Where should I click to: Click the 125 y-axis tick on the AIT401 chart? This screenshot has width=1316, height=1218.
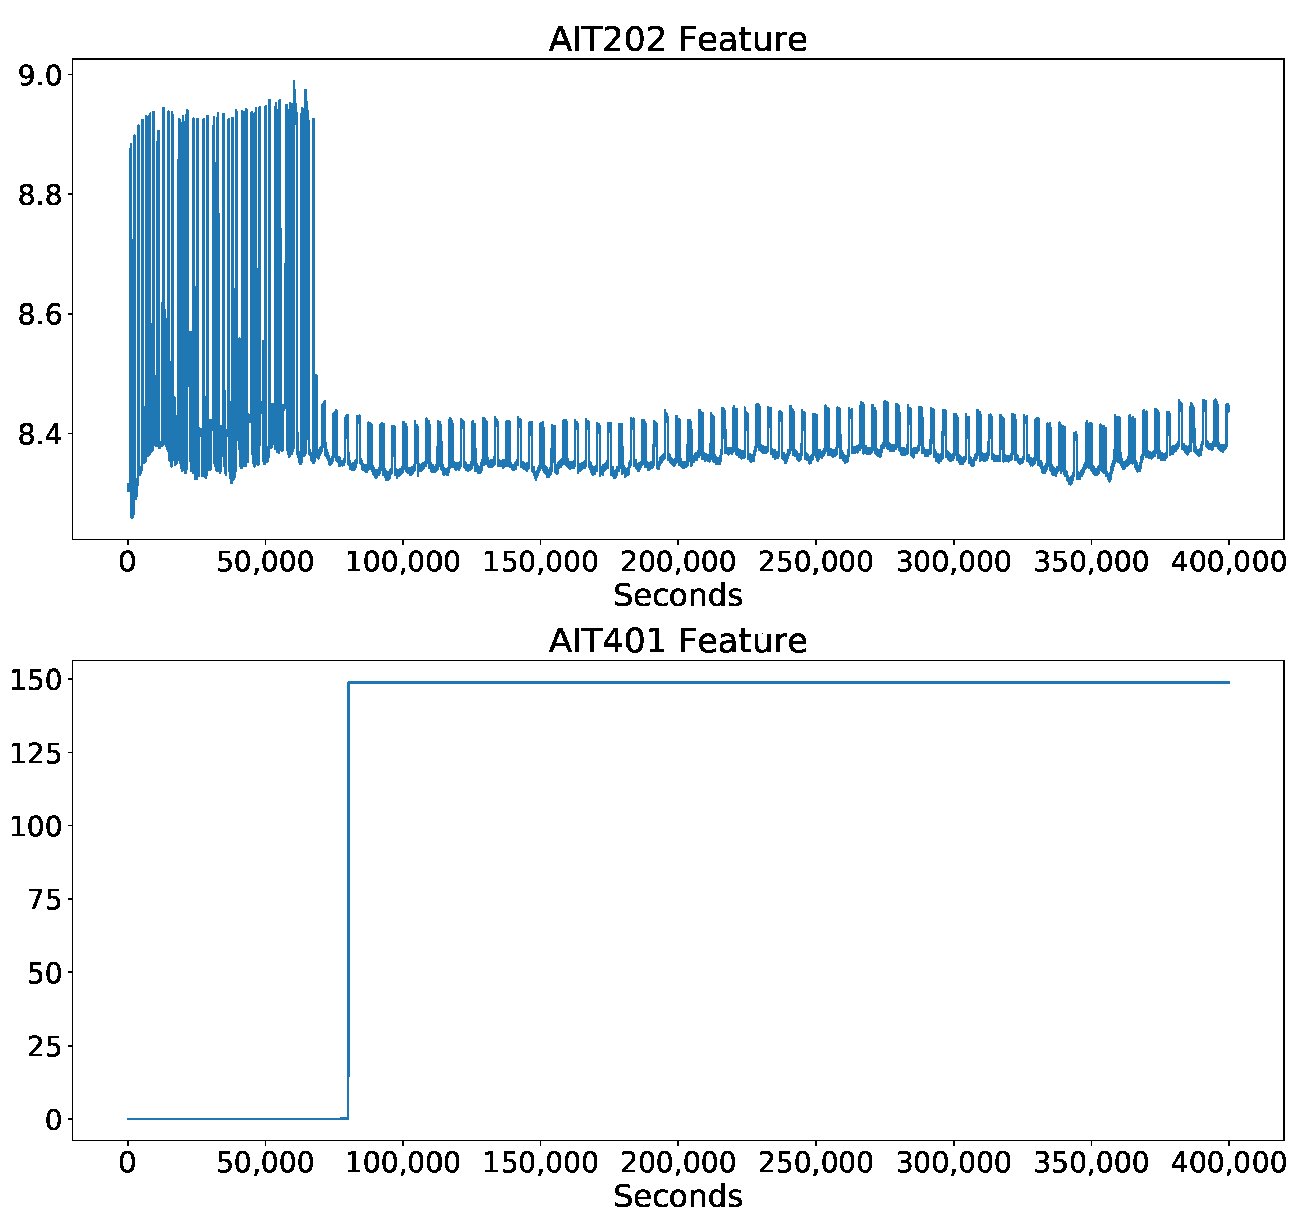pos(36,753)
